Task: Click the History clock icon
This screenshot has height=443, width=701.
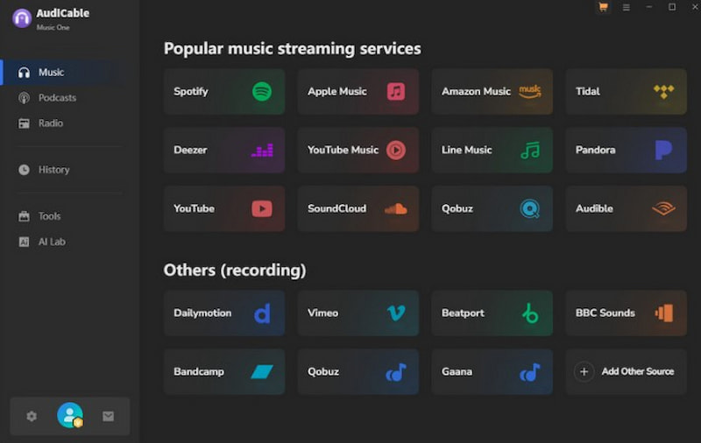Action: [25, 170]
